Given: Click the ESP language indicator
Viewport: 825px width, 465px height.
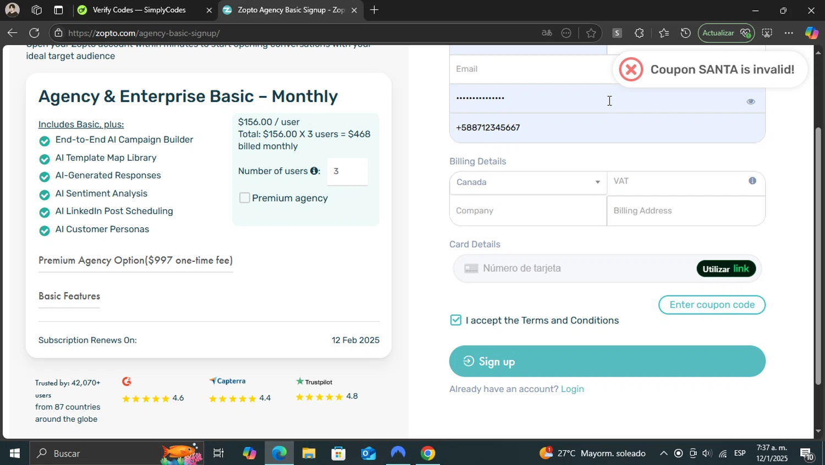Looking at the screenshot, I should coord(740,453).
